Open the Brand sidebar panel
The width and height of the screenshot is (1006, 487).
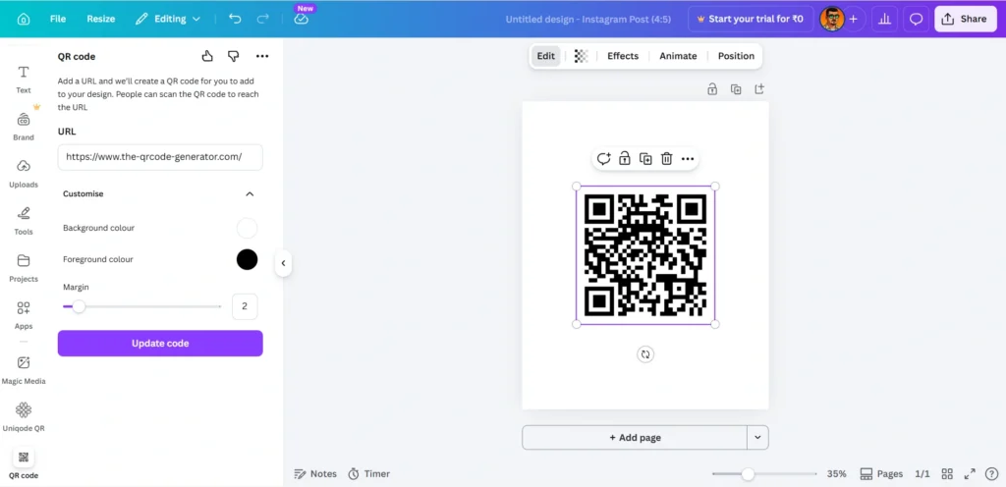tap(24, 127)
